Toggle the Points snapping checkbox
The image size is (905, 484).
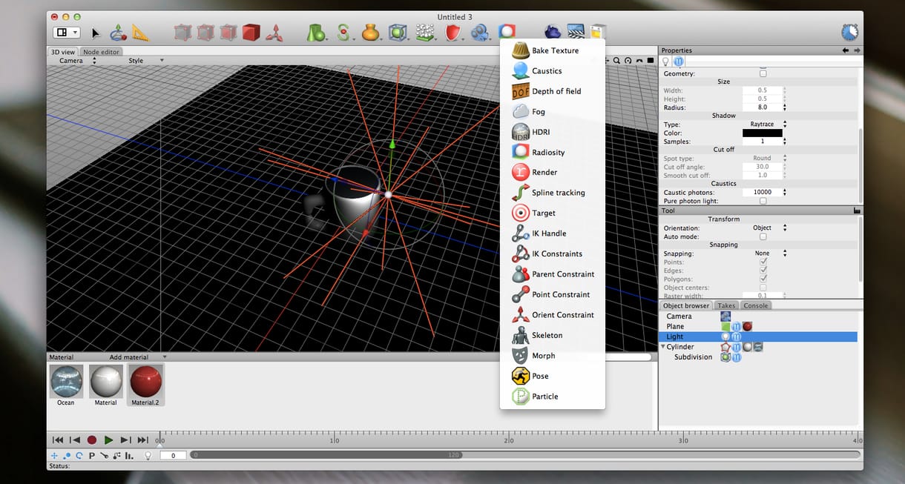(x=763, y=262)
